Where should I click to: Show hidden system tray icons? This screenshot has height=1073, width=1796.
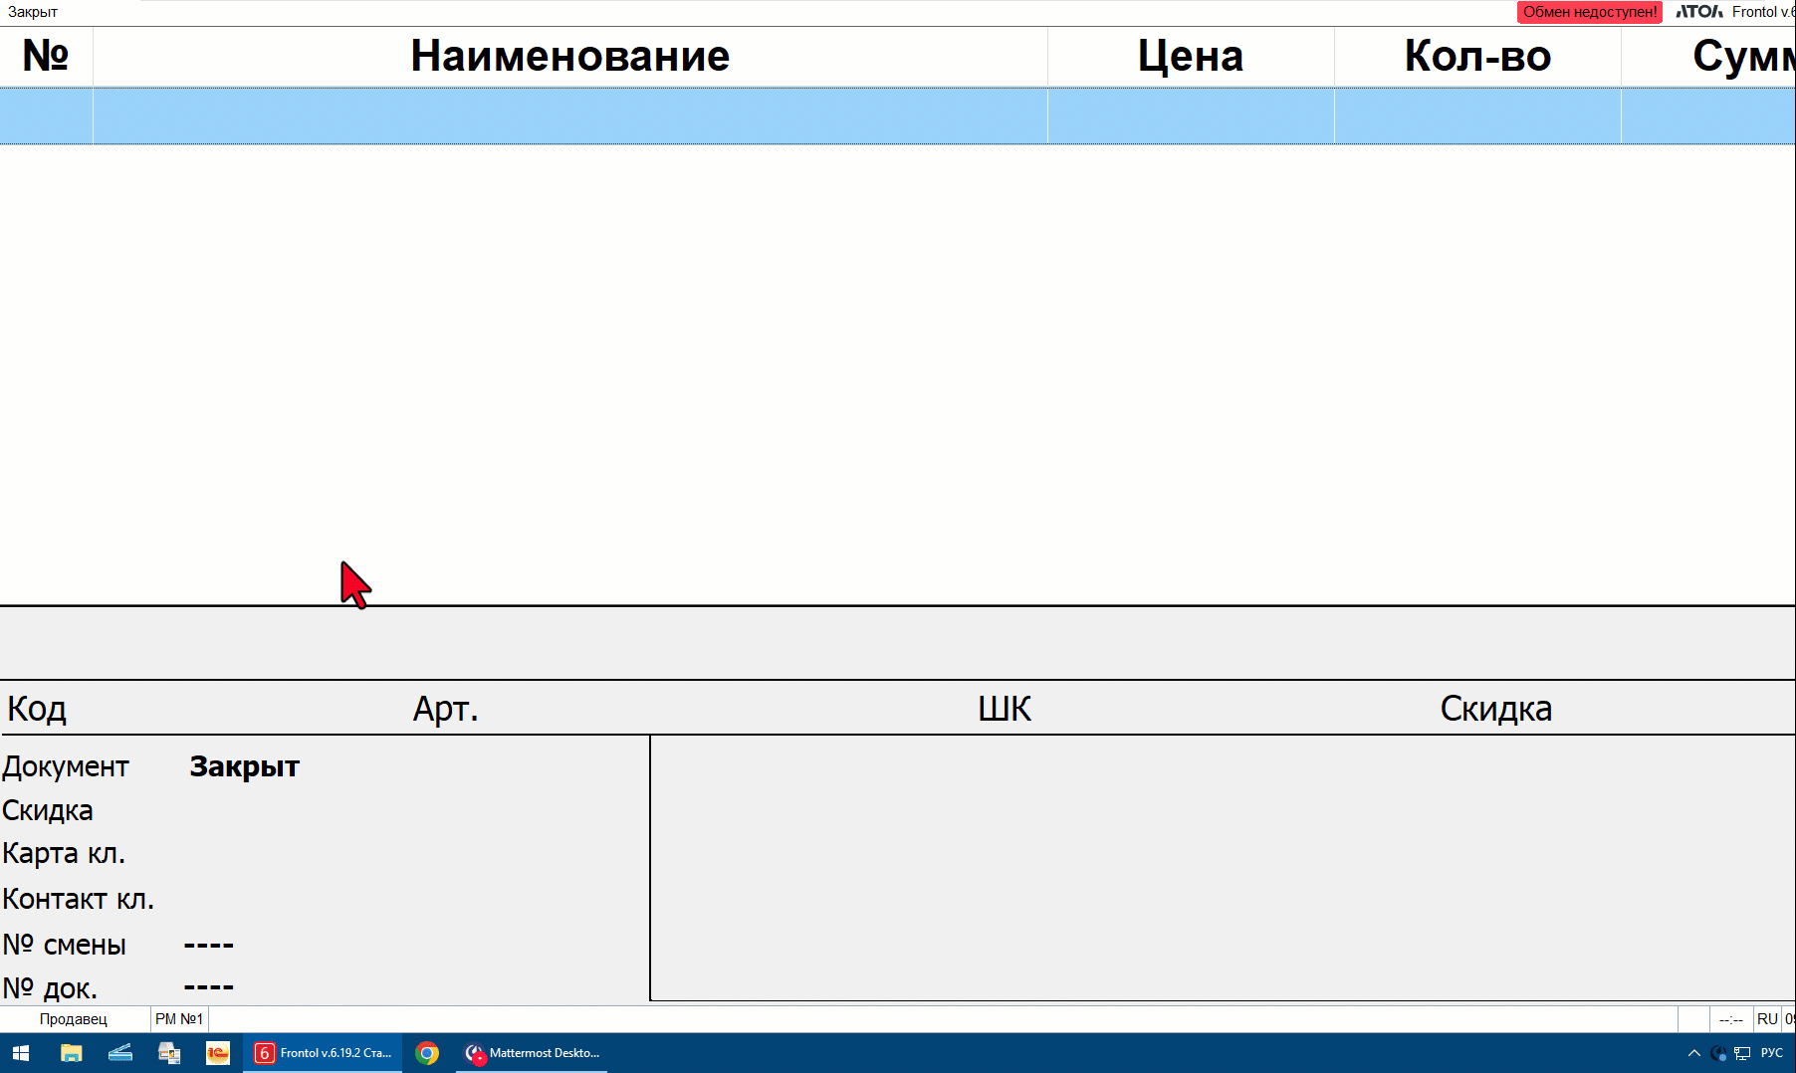(x=1693, y=1053)
